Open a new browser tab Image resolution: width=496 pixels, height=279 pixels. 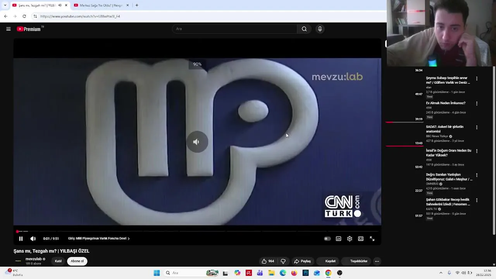coord(137,5)
